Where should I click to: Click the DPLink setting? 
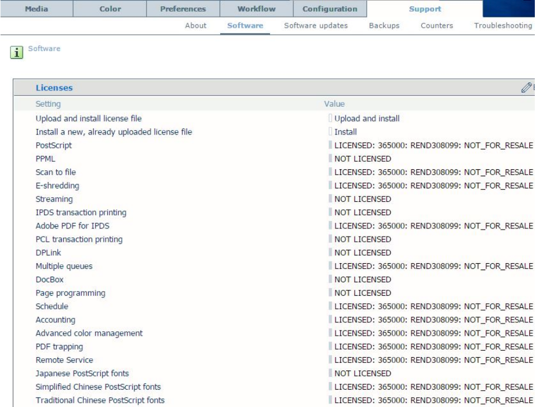click(x=48, y=252)
